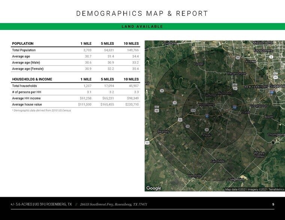Click the Foster label on the map

coord(199,64)
